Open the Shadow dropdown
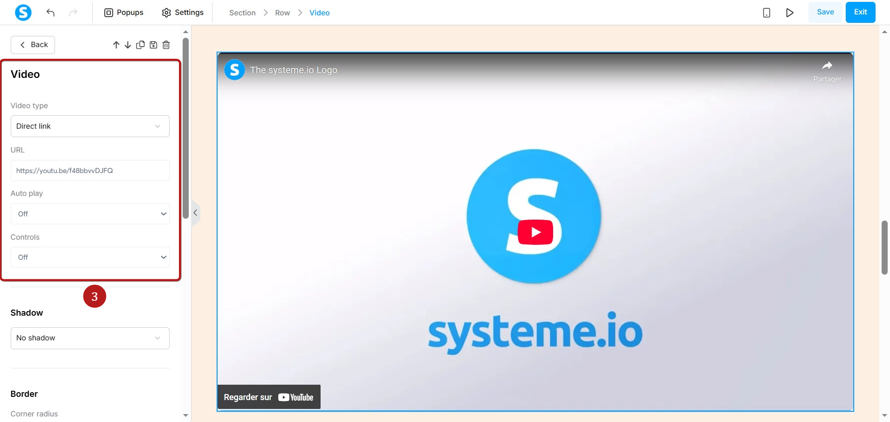Image resolution: width=890 pixels, height=422 pixels. 90,338
